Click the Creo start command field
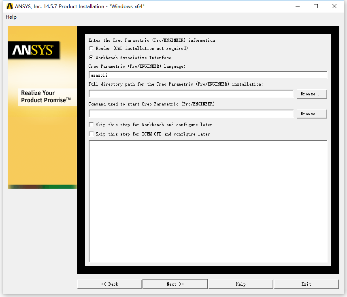Screen dimensions: 347x297 click(191, 114)
